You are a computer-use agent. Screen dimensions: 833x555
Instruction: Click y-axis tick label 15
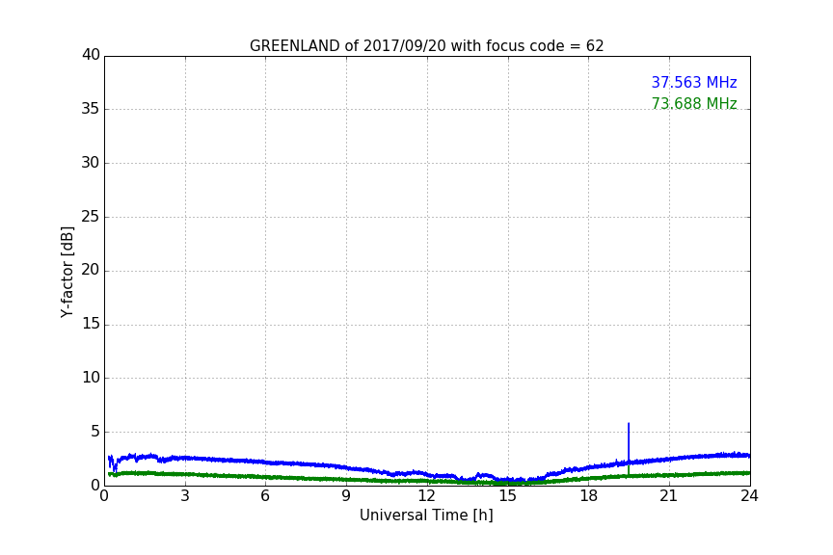click(x=91, y=324)
